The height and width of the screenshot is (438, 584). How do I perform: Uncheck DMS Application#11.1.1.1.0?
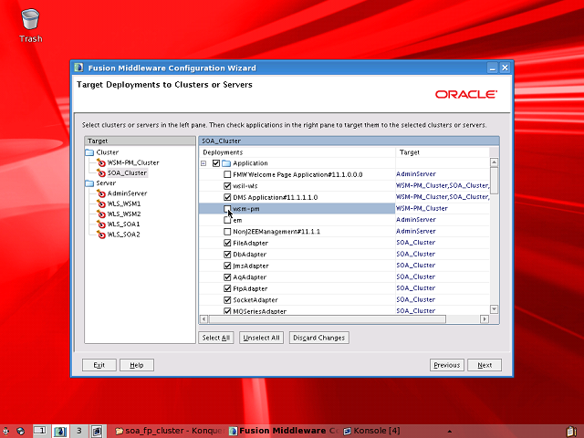227,197
